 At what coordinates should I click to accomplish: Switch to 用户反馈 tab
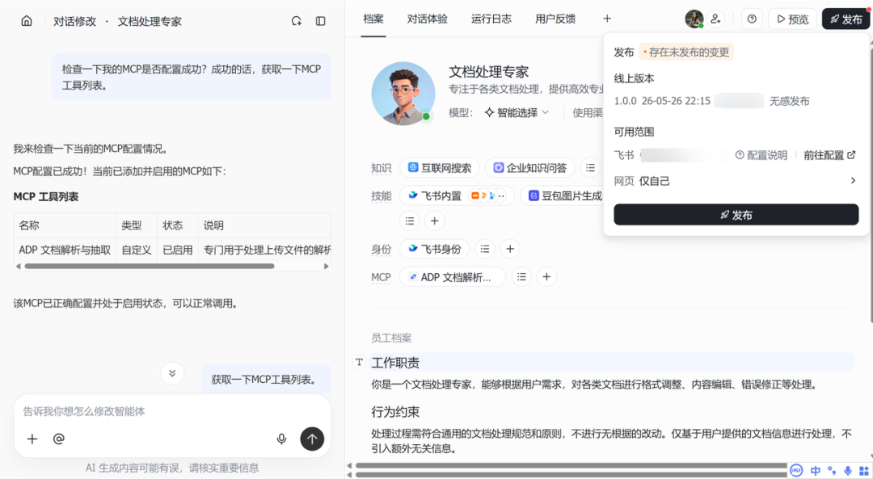click(555, 19)
